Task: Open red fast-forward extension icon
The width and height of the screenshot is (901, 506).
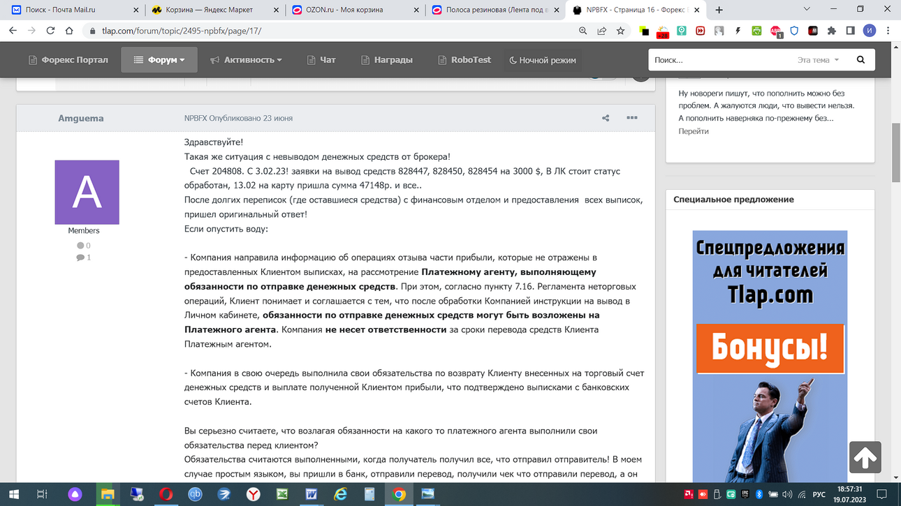Action: (700, 31)
